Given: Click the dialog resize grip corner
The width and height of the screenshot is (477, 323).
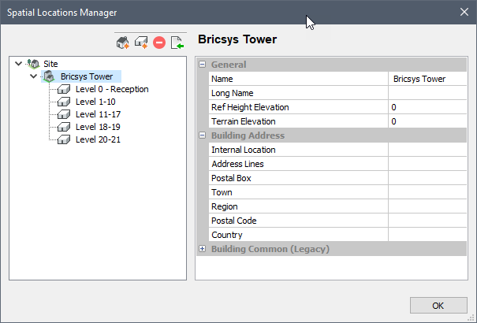Looking at the screenshot, I should pyautogui.click(x=471, y=318).
